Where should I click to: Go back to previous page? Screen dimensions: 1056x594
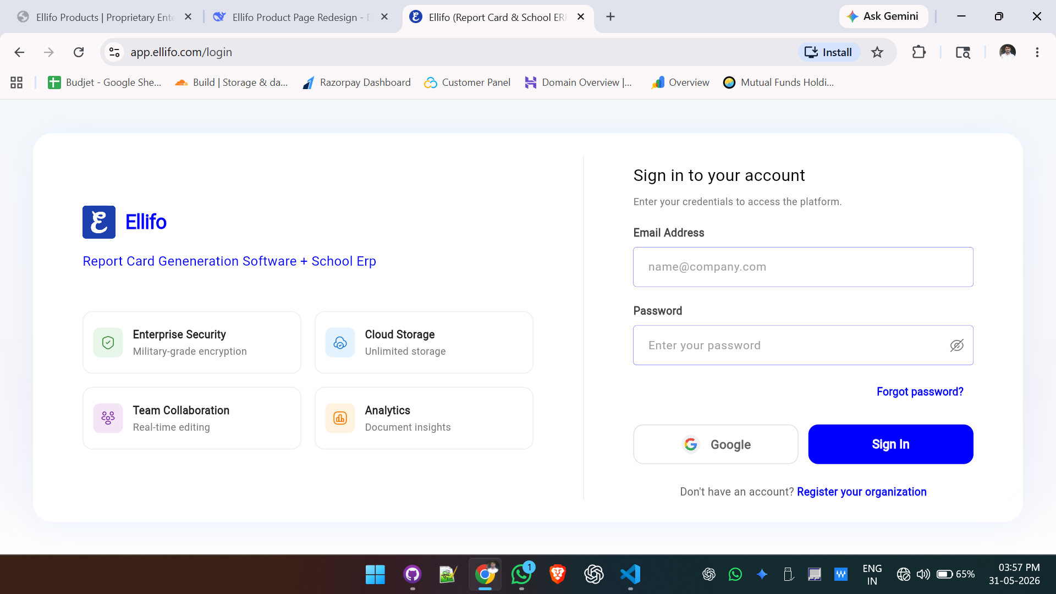coord(19,52)
